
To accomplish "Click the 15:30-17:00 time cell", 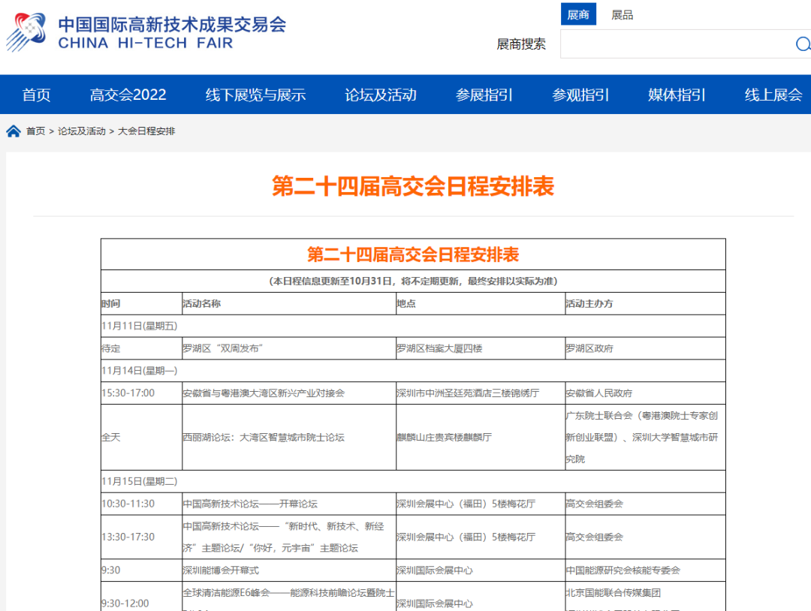I will coord(141,393).
